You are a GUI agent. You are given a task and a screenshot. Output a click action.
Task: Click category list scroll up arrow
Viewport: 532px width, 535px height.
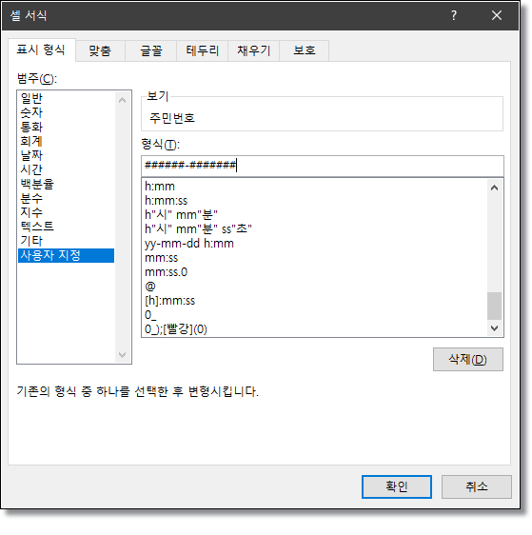coord(123,100)
